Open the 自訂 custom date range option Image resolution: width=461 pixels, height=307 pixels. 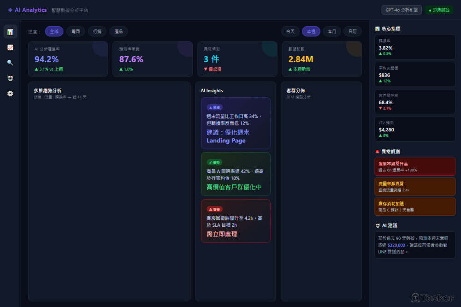pos(353,31)
